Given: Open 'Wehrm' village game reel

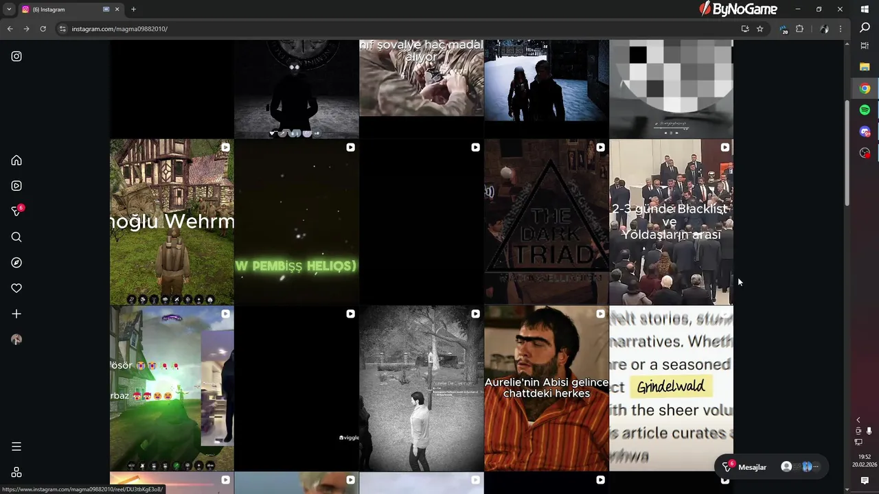Looking at the screenshot, I should pos(172,222).
